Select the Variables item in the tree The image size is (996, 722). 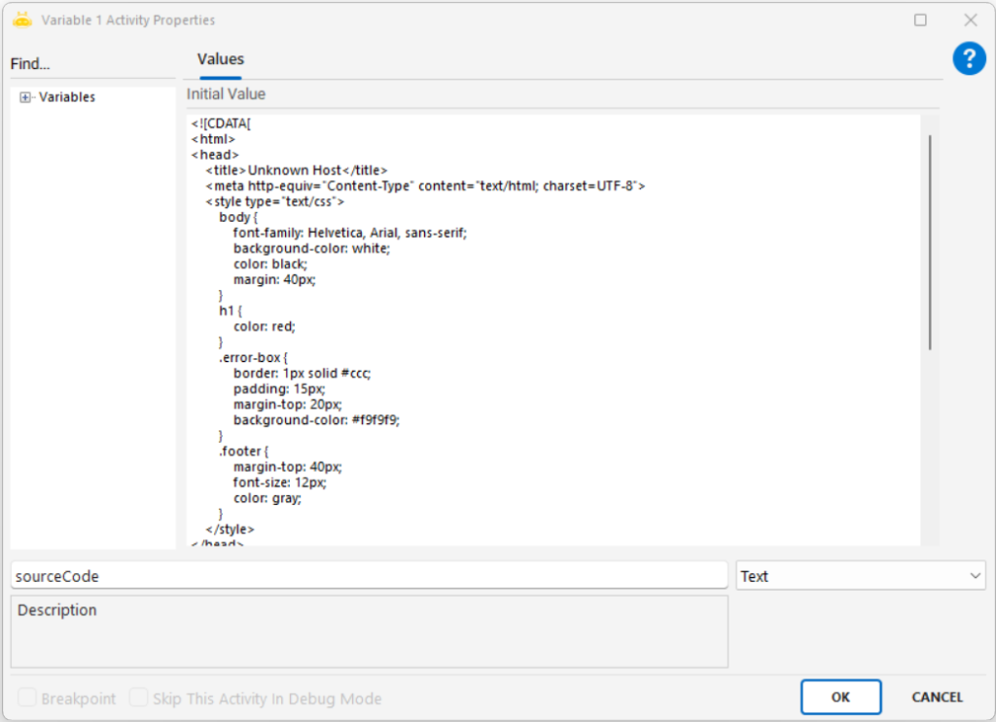pos(66,97)
